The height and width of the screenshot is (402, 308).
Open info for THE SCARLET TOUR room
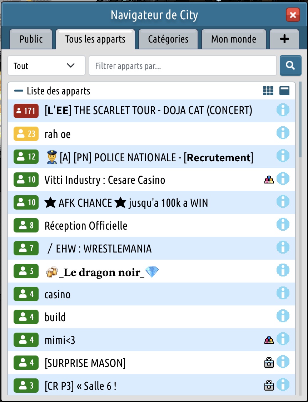coord(283,110)
